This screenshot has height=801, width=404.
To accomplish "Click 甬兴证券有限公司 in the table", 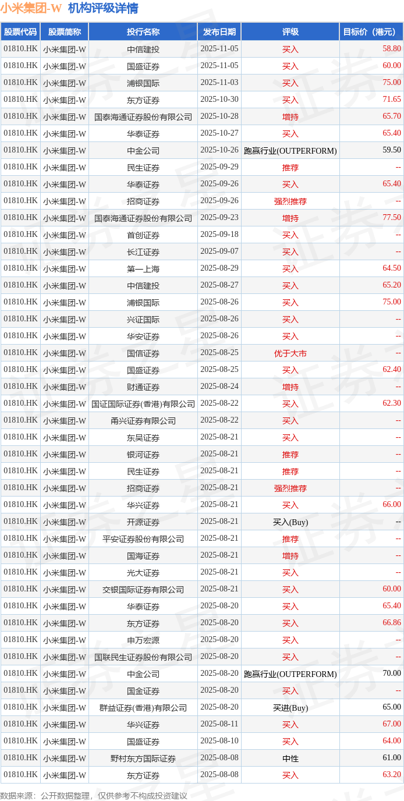I will click(x=143, y=420).
